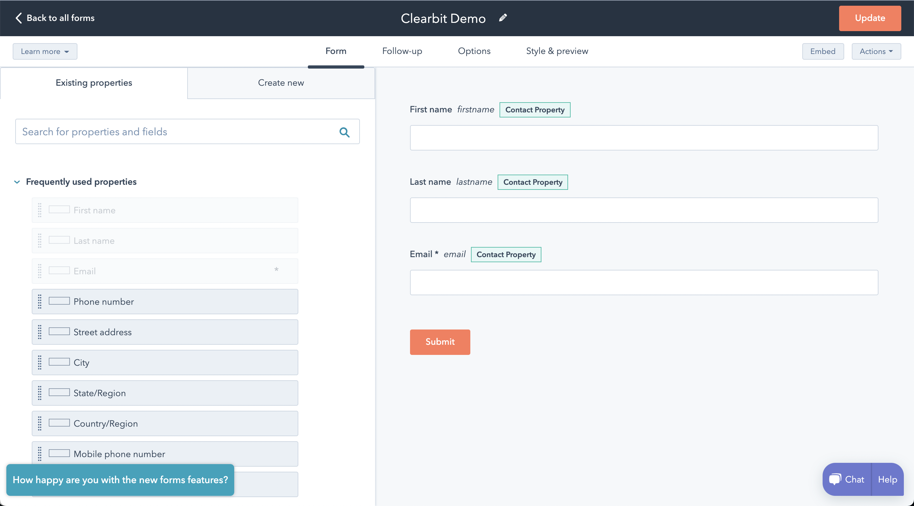914x506 pixels.
Task: Select the Existing properties tab
Action: 94,83
